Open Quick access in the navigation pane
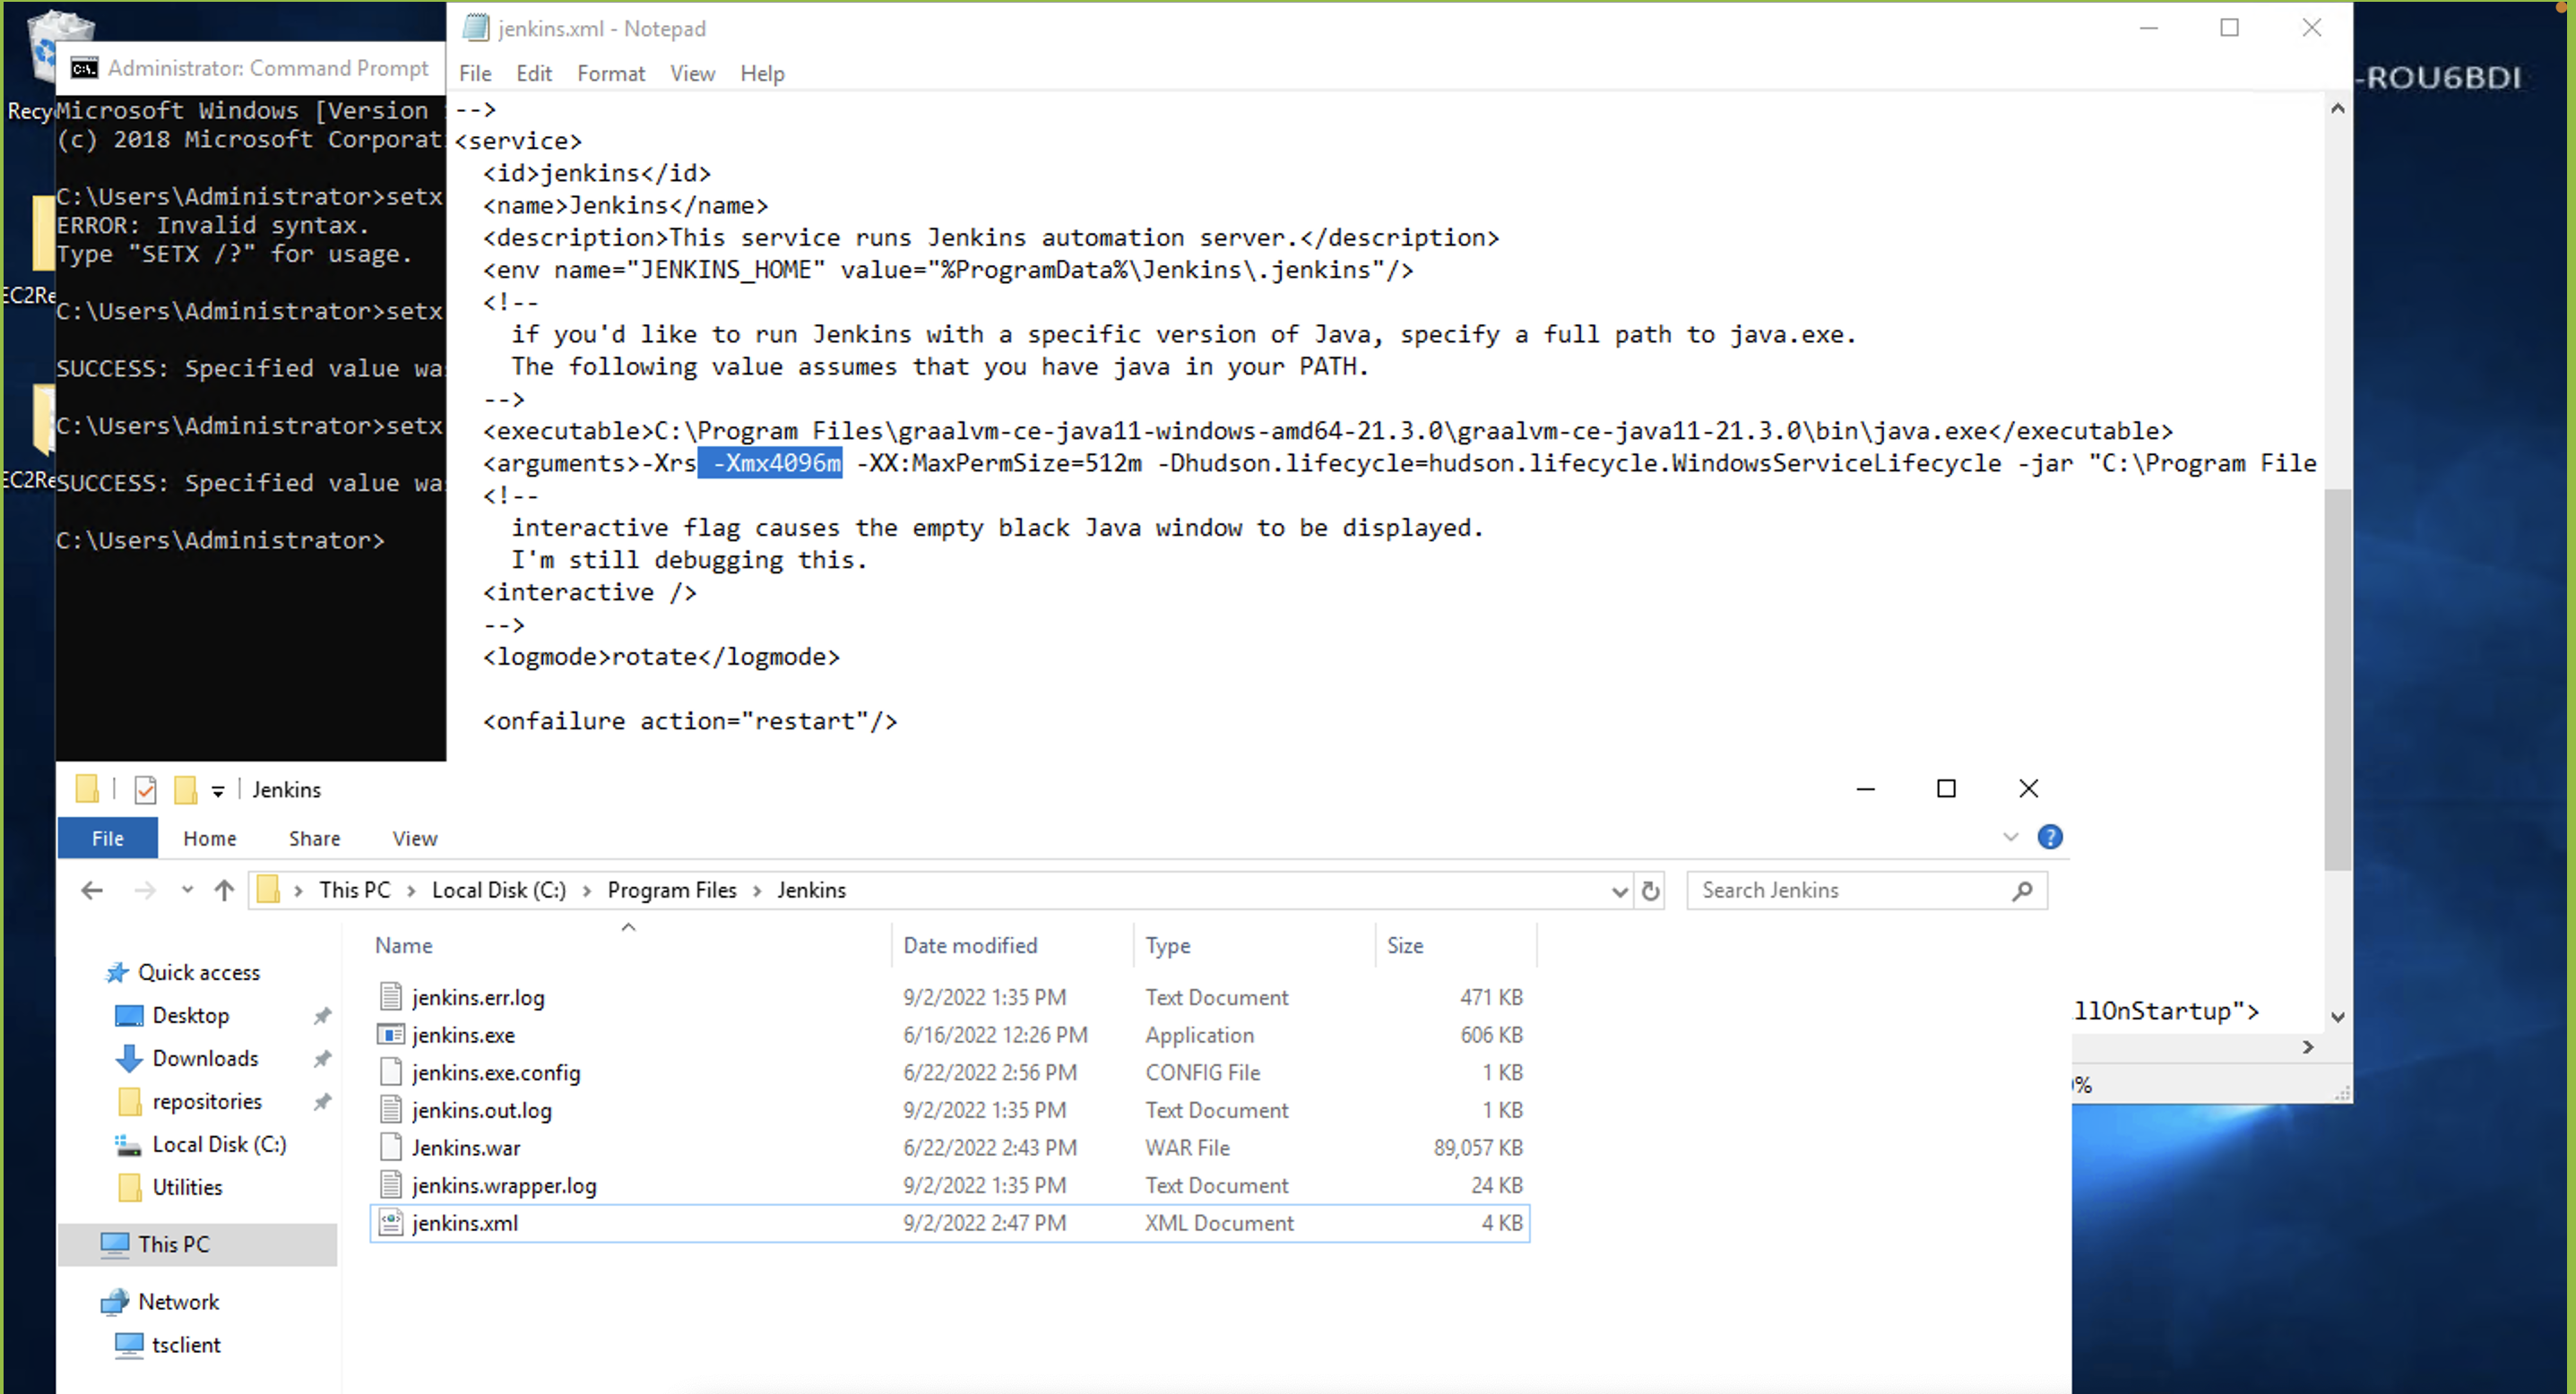 click(198, 972)
